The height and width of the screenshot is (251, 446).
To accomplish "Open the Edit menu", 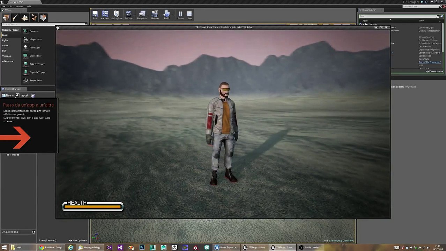I will point(10,6).
